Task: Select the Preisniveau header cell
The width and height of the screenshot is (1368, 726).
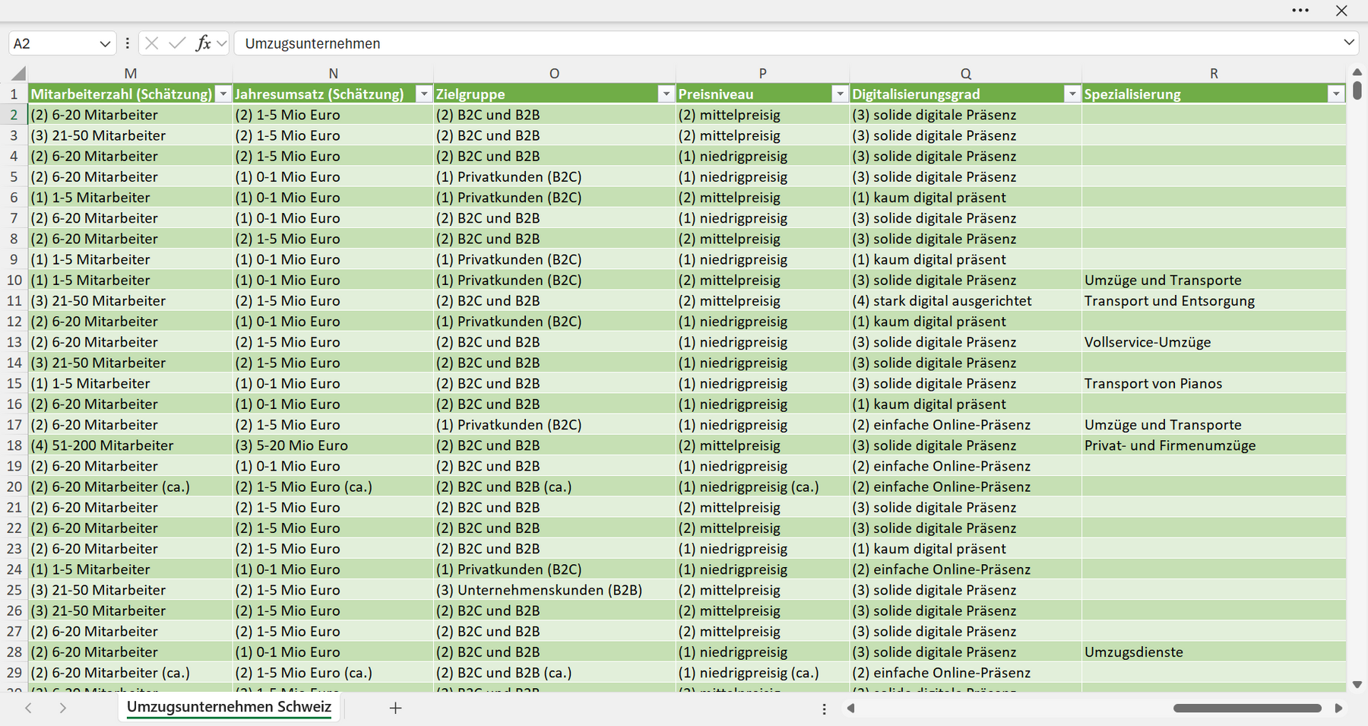Action: pos(762,94)
